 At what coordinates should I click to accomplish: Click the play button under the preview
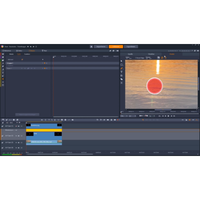(x=168, y=116)
